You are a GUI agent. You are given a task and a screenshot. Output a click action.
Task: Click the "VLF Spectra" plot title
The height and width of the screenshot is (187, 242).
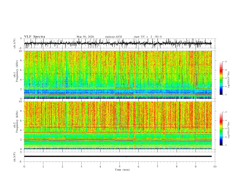click(x=35, y=37)
